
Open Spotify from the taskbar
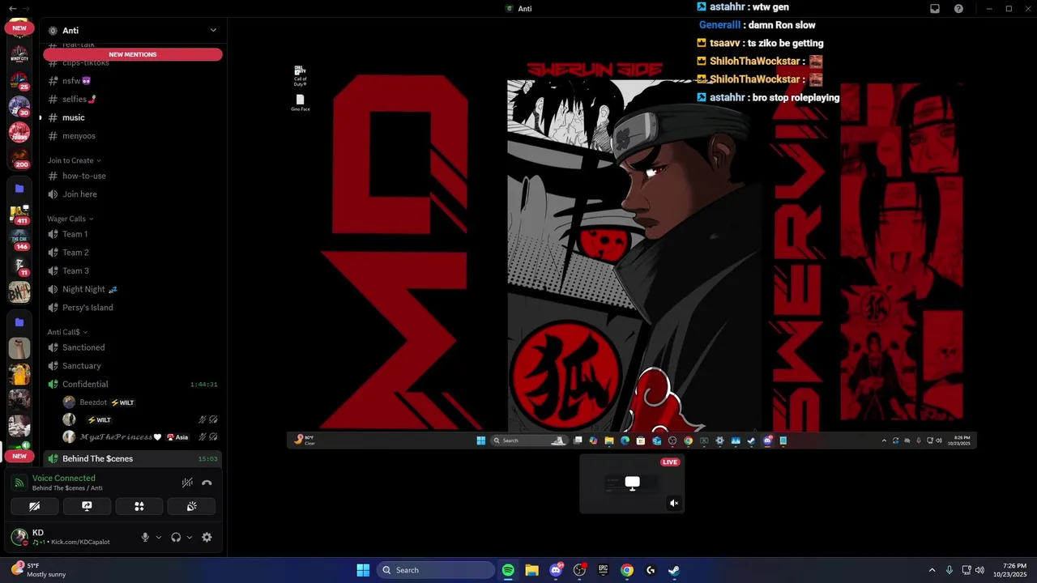tap(508, 570)
